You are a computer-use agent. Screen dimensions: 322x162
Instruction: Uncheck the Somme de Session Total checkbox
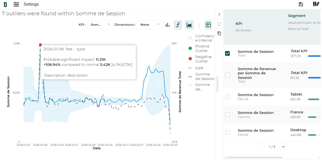click(227, 53)
